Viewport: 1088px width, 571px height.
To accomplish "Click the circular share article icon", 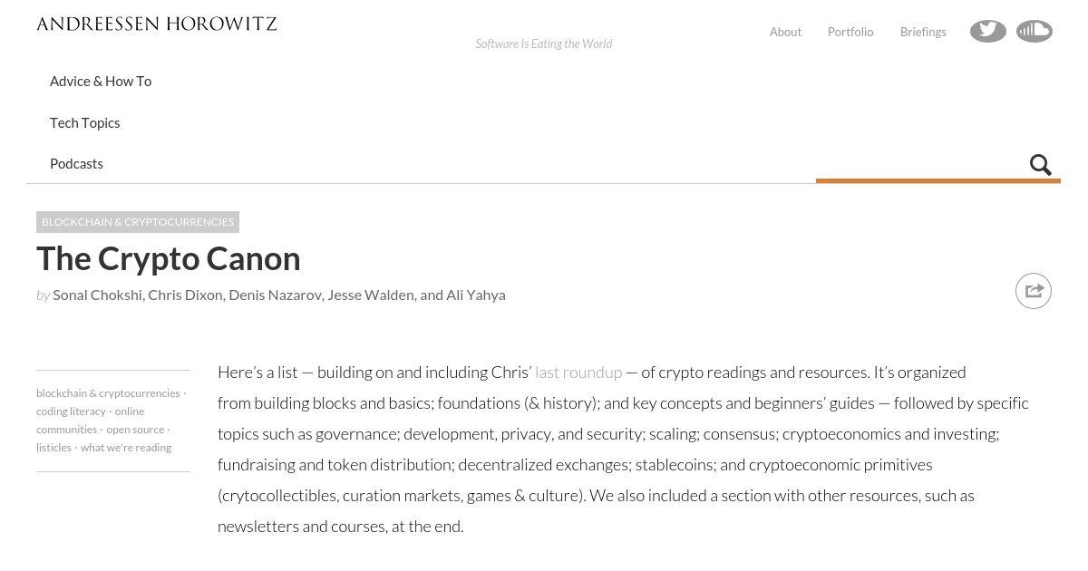I will click(1034, 291).
